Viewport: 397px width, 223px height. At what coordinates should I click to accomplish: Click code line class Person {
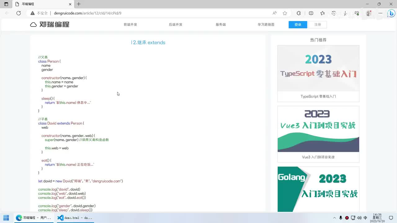(49, 61)
